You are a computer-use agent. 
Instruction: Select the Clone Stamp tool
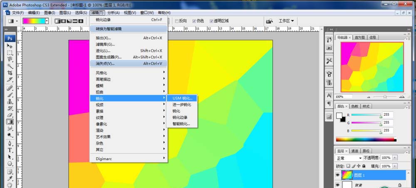click(10, 101)
